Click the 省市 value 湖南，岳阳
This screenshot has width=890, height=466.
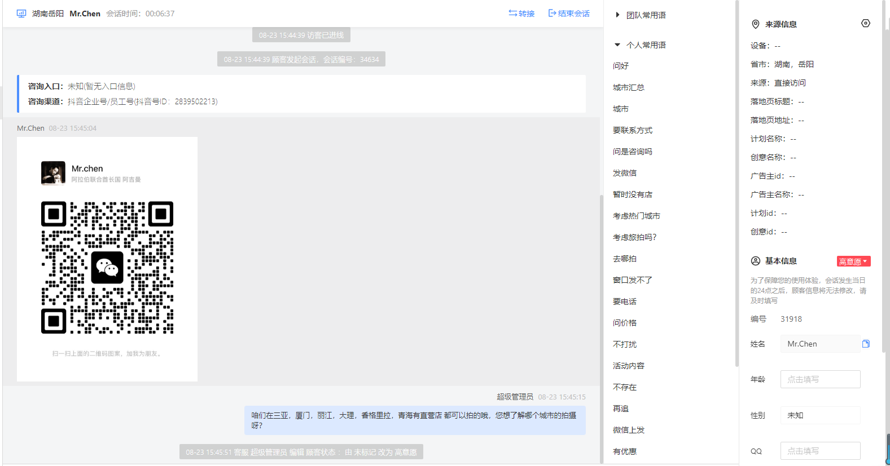794,64
